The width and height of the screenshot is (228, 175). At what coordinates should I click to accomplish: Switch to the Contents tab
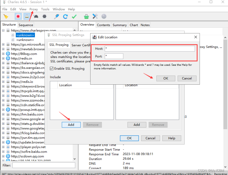click(103, 25)
